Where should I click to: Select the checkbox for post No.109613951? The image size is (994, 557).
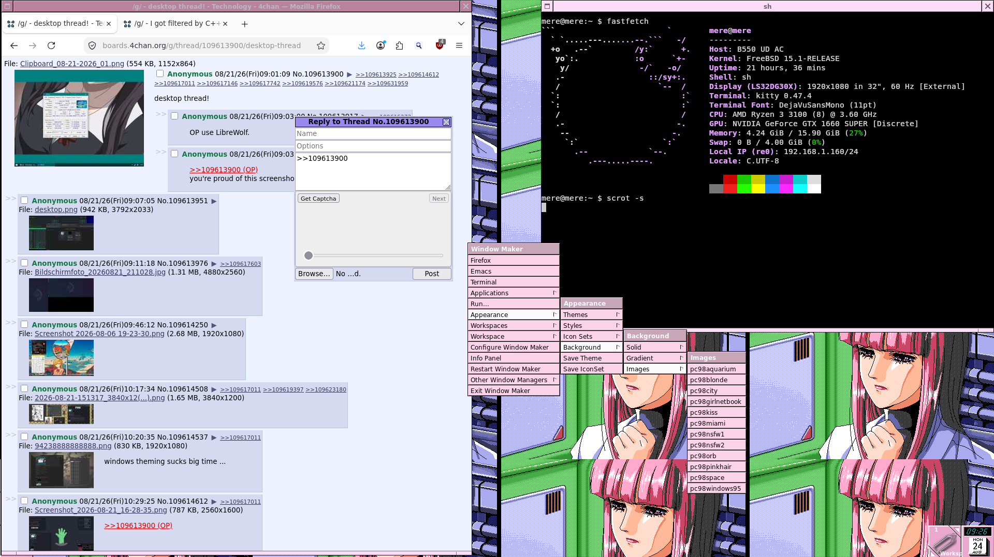24,201
